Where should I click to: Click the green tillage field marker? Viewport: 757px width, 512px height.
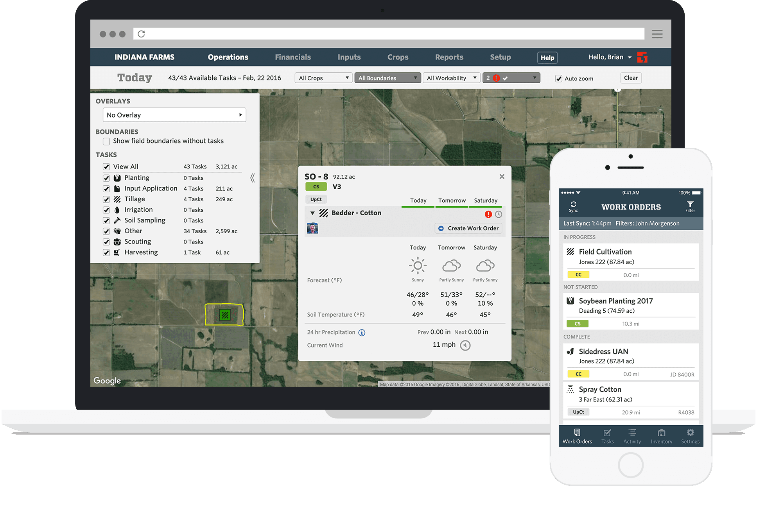[x=225, y=315]
